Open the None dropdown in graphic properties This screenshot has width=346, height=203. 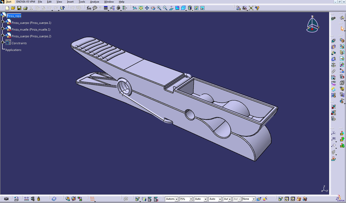254,199
